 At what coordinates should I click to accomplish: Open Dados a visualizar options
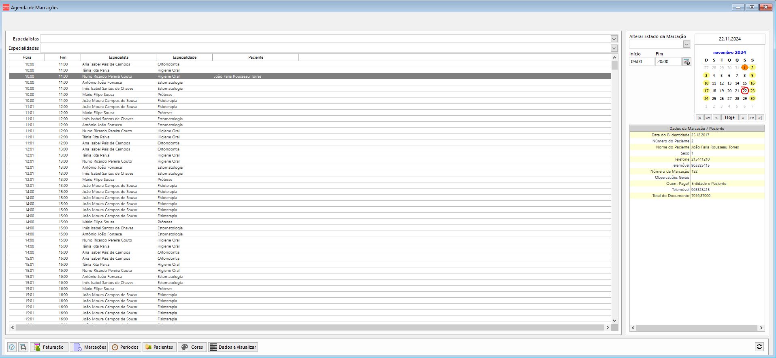click(233, 347)
